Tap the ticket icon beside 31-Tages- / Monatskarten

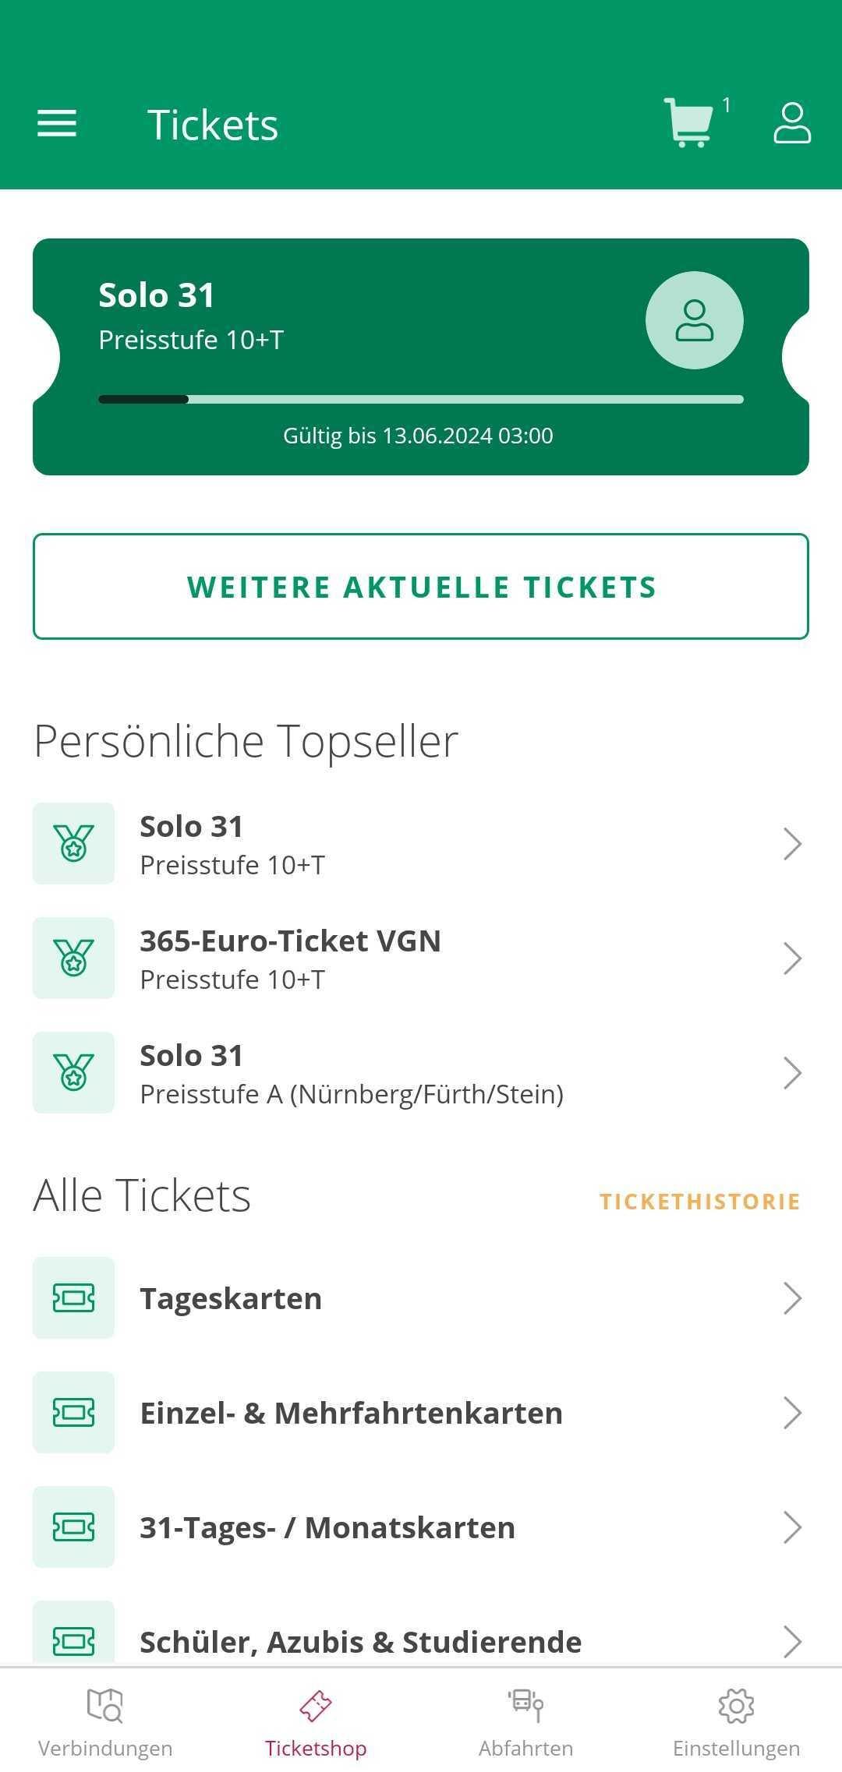[73, 1527]
